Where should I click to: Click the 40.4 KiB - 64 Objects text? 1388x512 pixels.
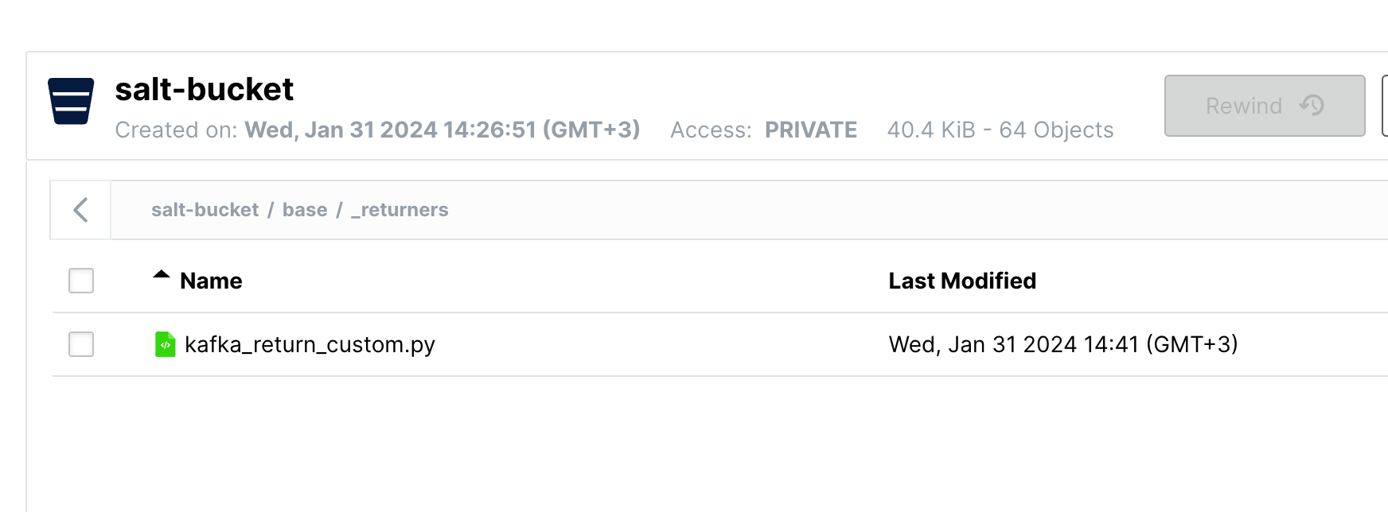[1000, 130]
